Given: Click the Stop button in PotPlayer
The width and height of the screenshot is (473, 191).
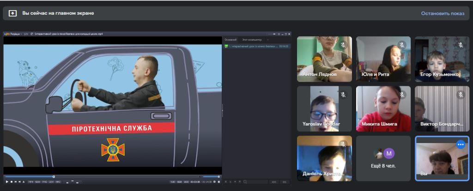Looking at the screenshot, I should pyautogui.click(x=12, y=182).
